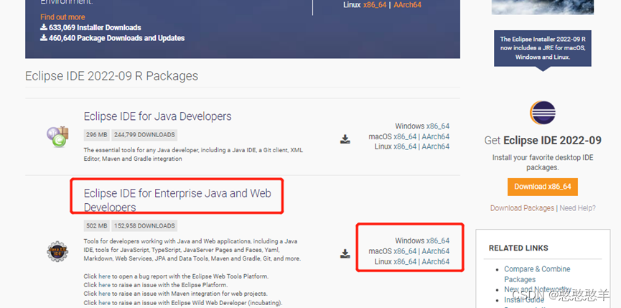
Task: Open the Find out more link
Action: point(62,17)
